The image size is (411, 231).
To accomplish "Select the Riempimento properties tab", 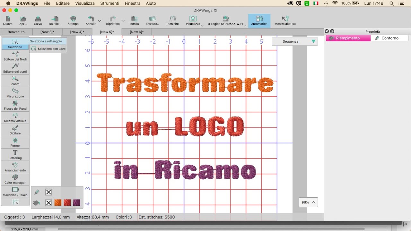I will click(x=348, y=38).
